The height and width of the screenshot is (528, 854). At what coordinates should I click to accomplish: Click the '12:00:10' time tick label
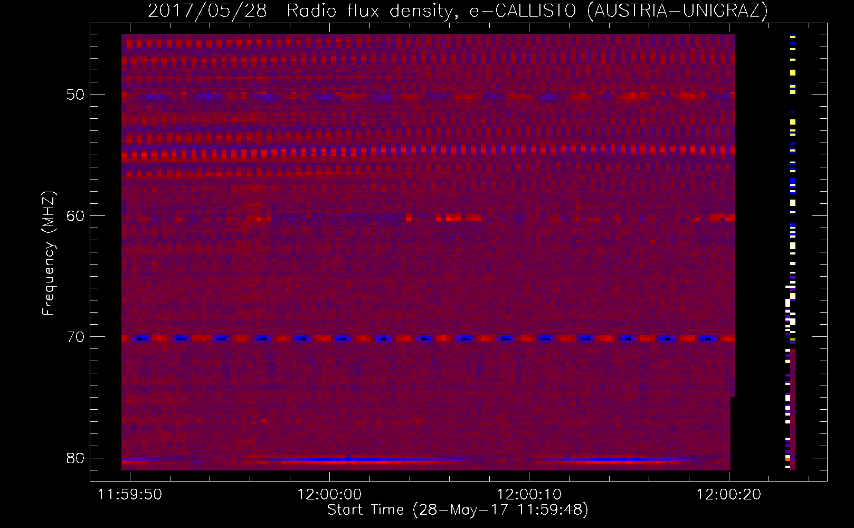pos(529,495)
